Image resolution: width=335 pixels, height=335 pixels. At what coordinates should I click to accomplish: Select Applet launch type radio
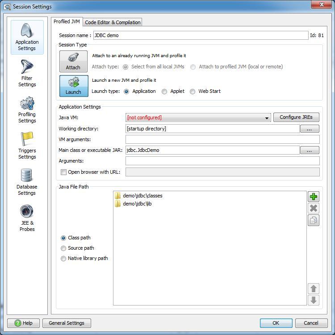(x=164, y=92)
